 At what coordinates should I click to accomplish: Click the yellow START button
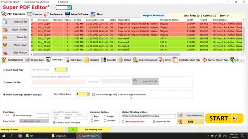(224, 118)
